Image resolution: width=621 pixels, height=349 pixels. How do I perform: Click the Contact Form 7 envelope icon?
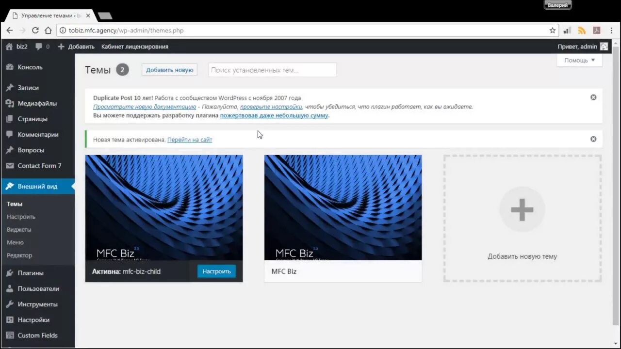pyautogui.click(x=10, y=166)
